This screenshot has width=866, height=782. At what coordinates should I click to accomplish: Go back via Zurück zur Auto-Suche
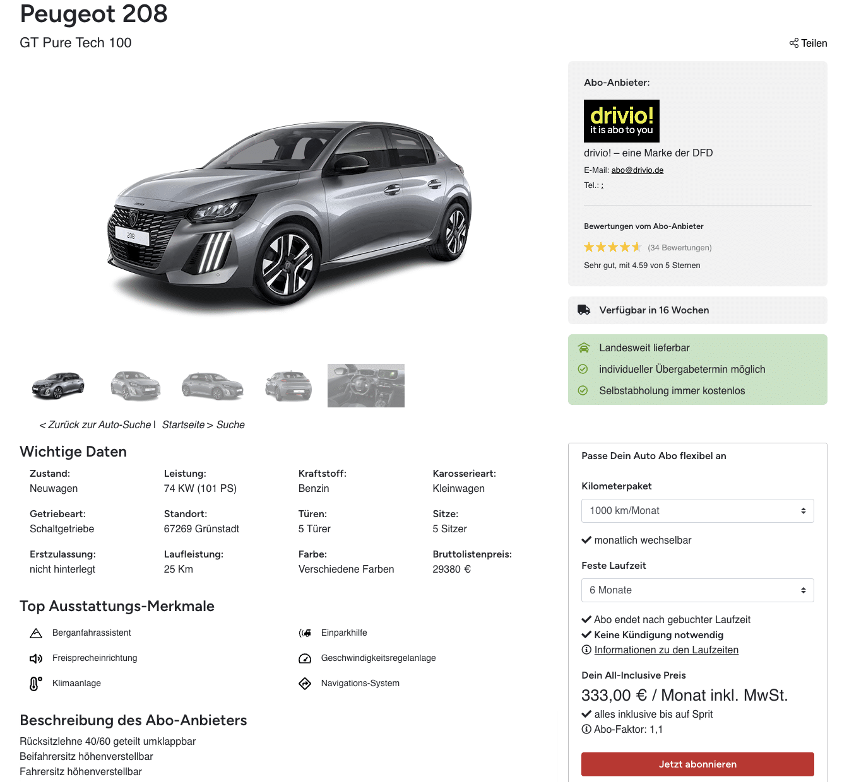(x=95, y=425)
